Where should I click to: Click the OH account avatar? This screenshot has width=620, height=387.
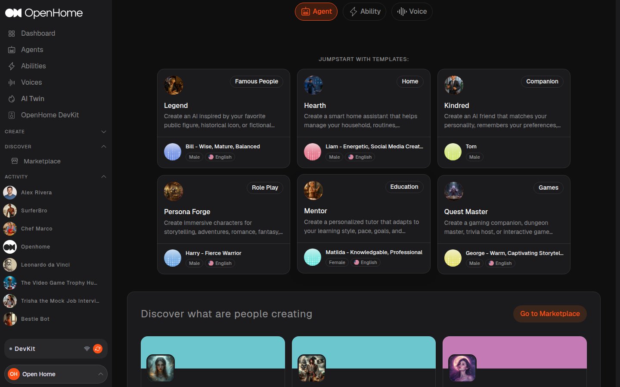14,374
